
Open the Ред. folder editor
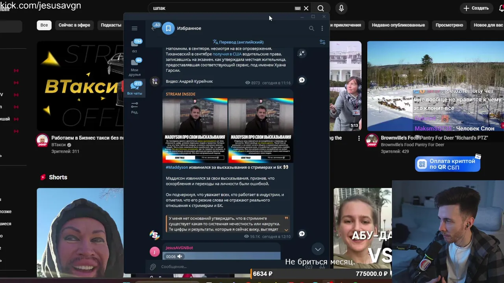tap(135, 108)
